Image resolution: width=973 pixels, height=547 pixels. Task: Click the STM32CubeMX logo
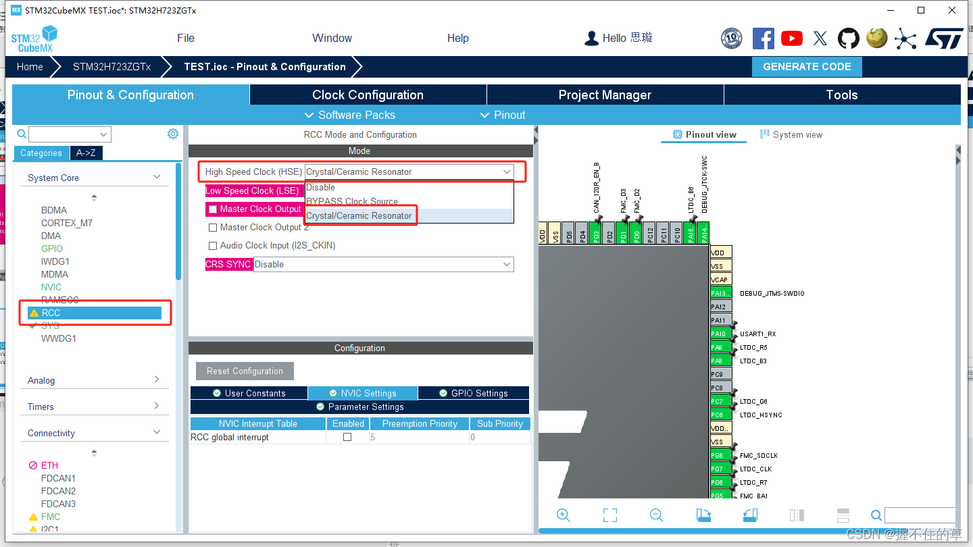tap(34, 39)
